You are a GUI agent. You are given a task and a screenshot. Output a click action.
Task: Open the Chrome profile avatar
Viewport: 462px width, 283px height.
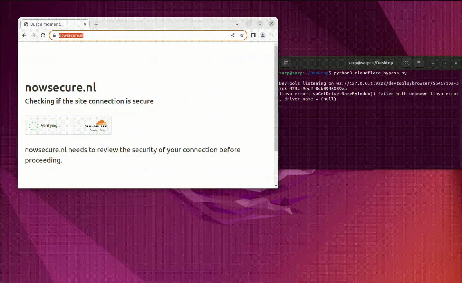[263, 35]
